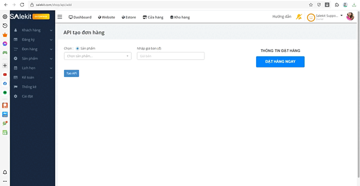This screenshot has height=186, width=360.
Task: Open Facebook from the browser sidebar
Action: click(5, 84)
